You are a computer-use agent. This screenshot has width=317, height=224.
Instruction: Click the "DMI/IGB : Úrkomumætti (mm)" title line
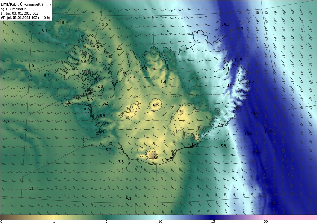coord(26,4)
